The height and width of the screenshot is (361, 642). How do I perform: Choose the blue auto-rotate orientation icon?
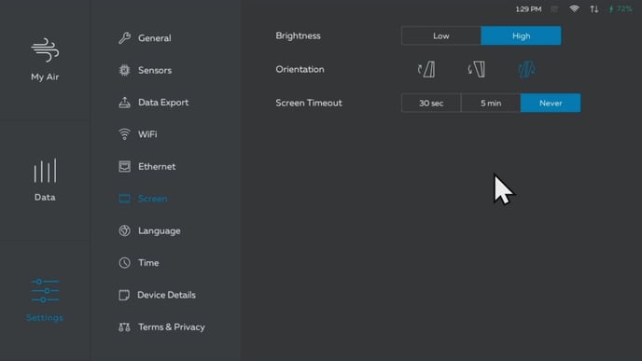(x=526, y=70)
